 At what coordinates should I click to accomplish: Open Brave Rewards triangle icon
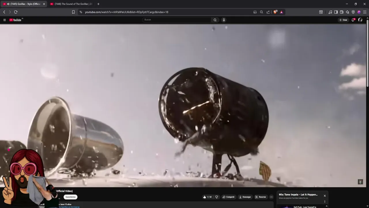281,12
